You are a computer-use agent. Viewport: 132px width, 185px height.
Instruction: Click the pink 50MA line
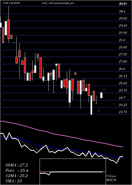click(61, 135)
